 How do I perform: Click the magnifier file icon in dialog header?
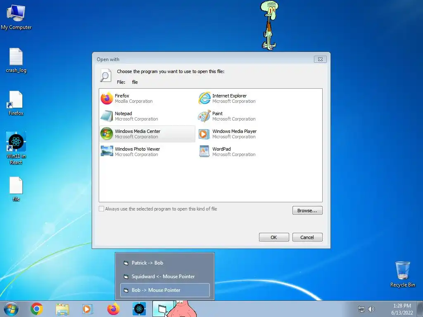pos(105,76)
